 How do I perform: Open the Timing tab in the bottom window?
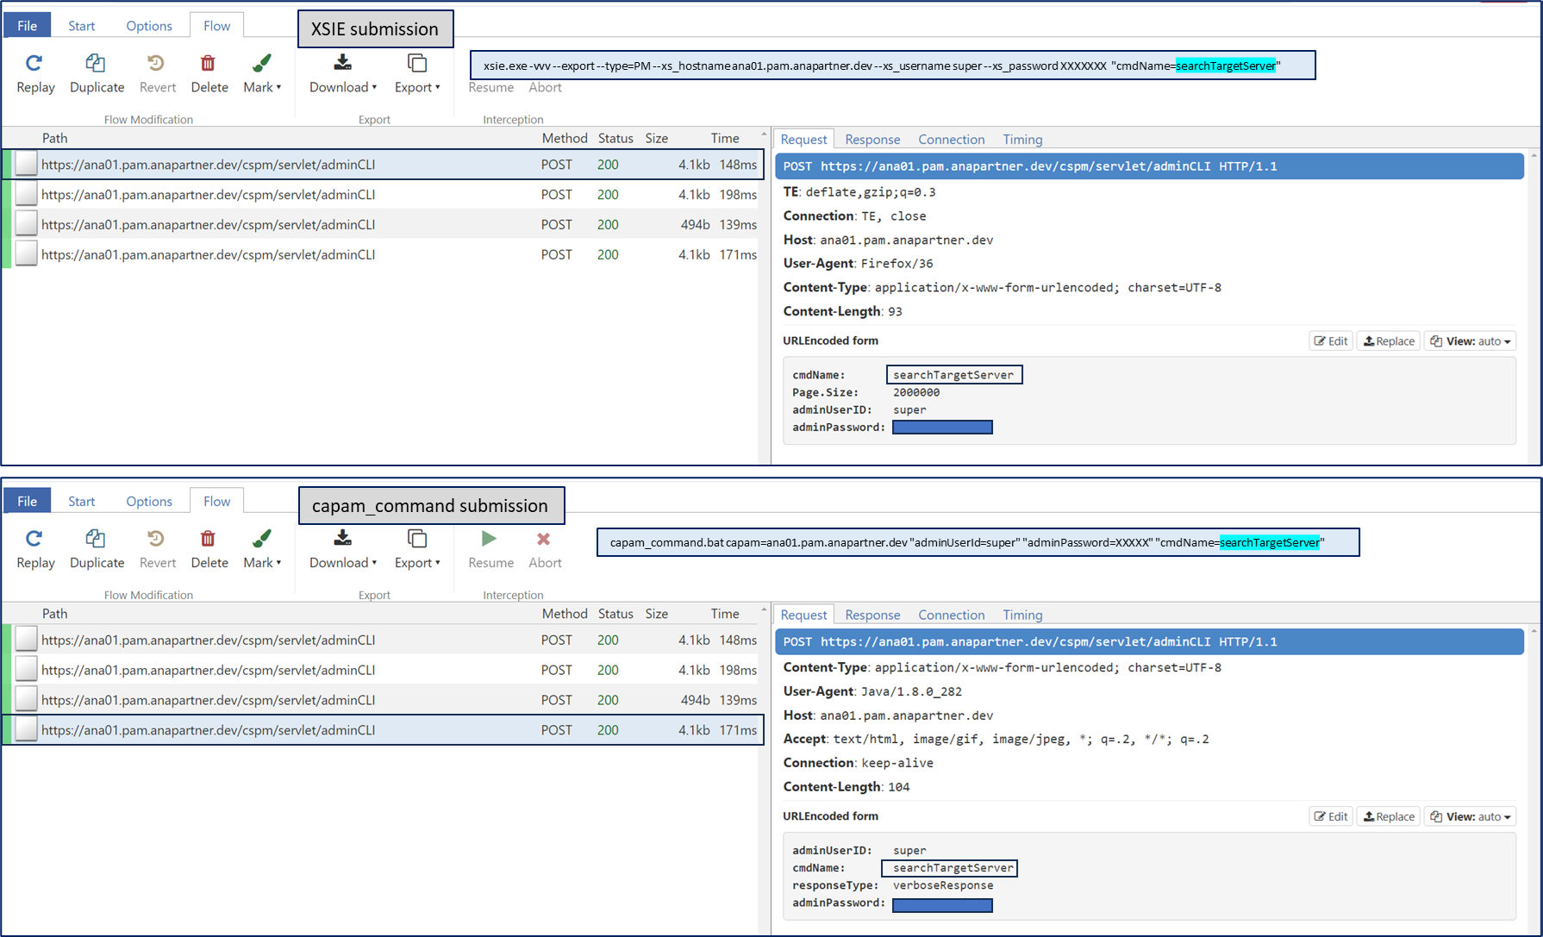click(x=1022, y=615)
